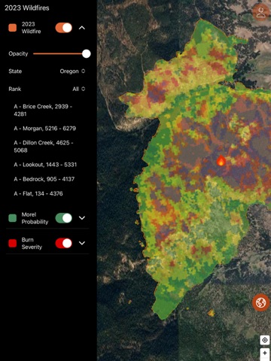271x361 pixels.
Task: Toggle off the 2023 Wildfire layer
Action: click(x=64, y=28)
